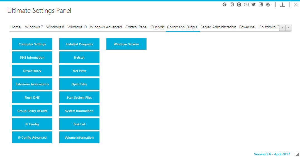The width and height of the screenshot is (300, 157).
Task: Go to the Home tab
Action: pyautogui.click(x=16, y=27)
